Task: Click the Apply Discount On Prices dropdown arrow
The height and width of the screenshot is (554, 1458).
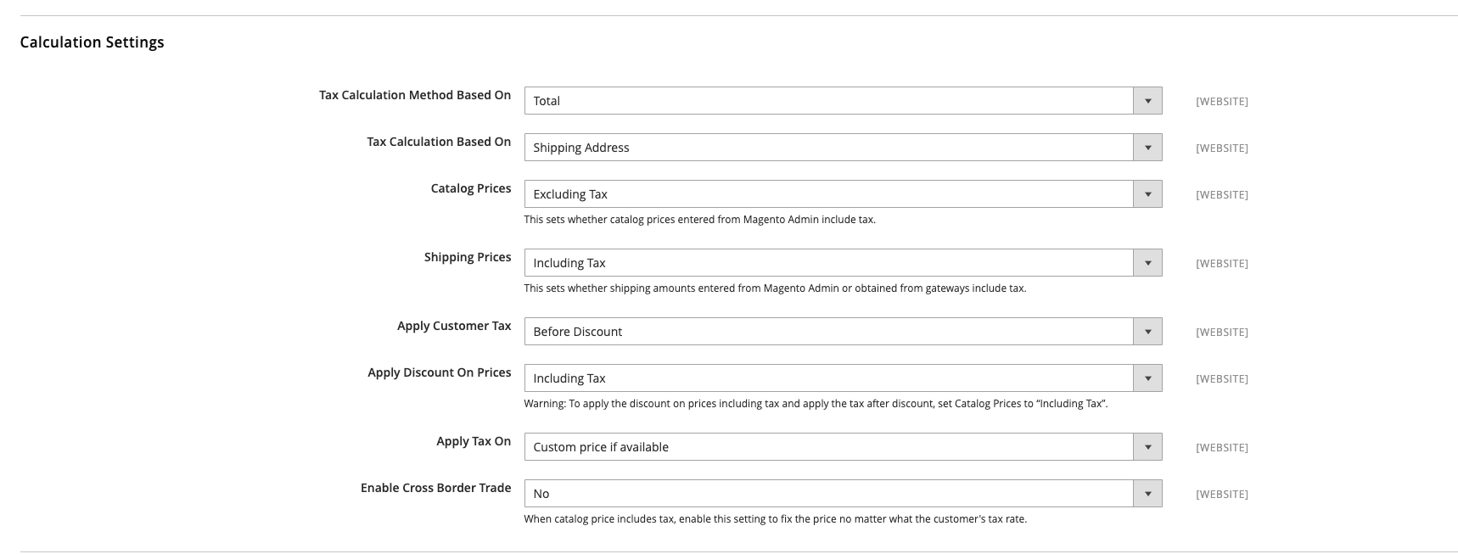Action: [1148, 378]
